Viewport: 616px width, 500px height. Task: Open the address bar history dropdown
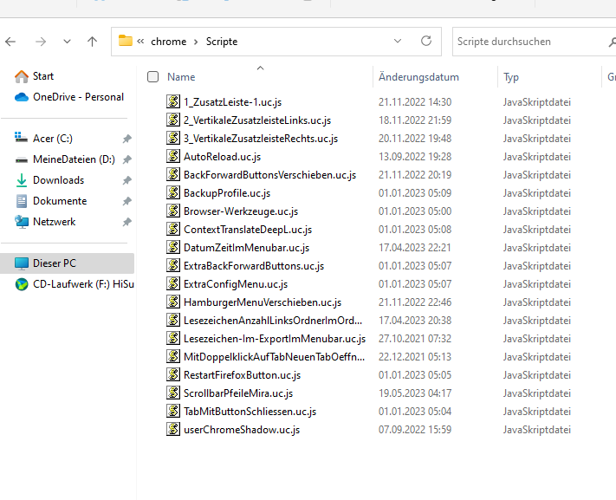tap(398, 41)
